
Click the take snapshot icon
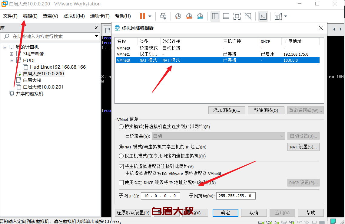tap(178, 16)
